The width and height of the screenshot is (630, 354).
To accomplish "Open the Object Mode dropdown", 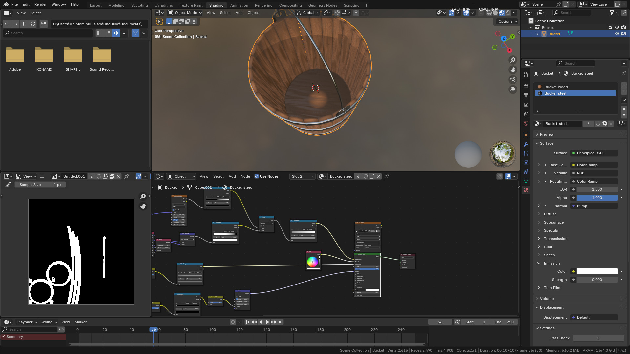I will pos(185,13).
